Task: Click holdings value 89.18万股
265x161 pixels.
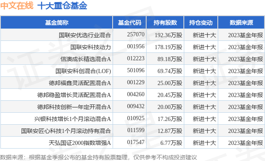Action: point(170,59)
